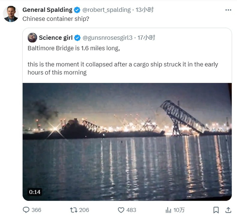Click the 13小时 timestamp of the tweet

[x=145, y=10]
